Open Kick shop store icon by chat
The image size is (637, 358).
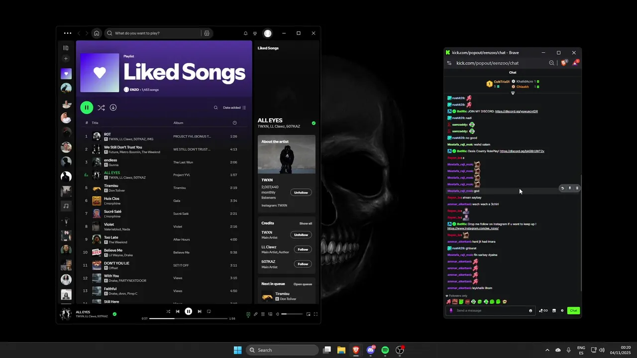[554, 311]
